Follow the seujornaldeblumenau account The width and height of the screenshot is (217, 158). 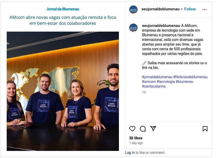tap(190, 9)
